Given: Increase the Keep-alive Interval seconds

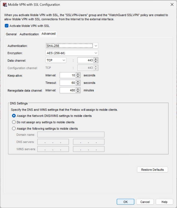Looking at the screenshot, I should tap(78, 74).
